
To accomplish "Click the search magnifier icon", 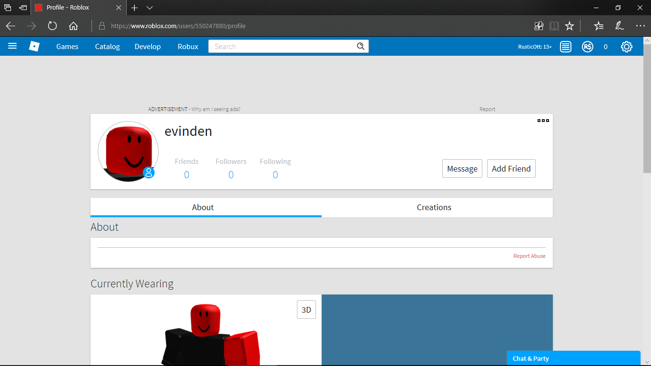I will tap(361, 46).
